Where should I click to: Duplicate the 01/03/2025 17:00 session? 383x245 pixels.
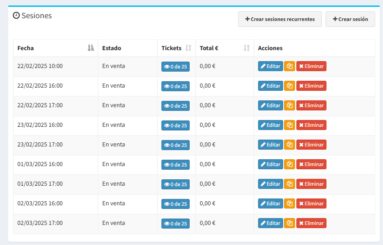click(x=290, y=184)
